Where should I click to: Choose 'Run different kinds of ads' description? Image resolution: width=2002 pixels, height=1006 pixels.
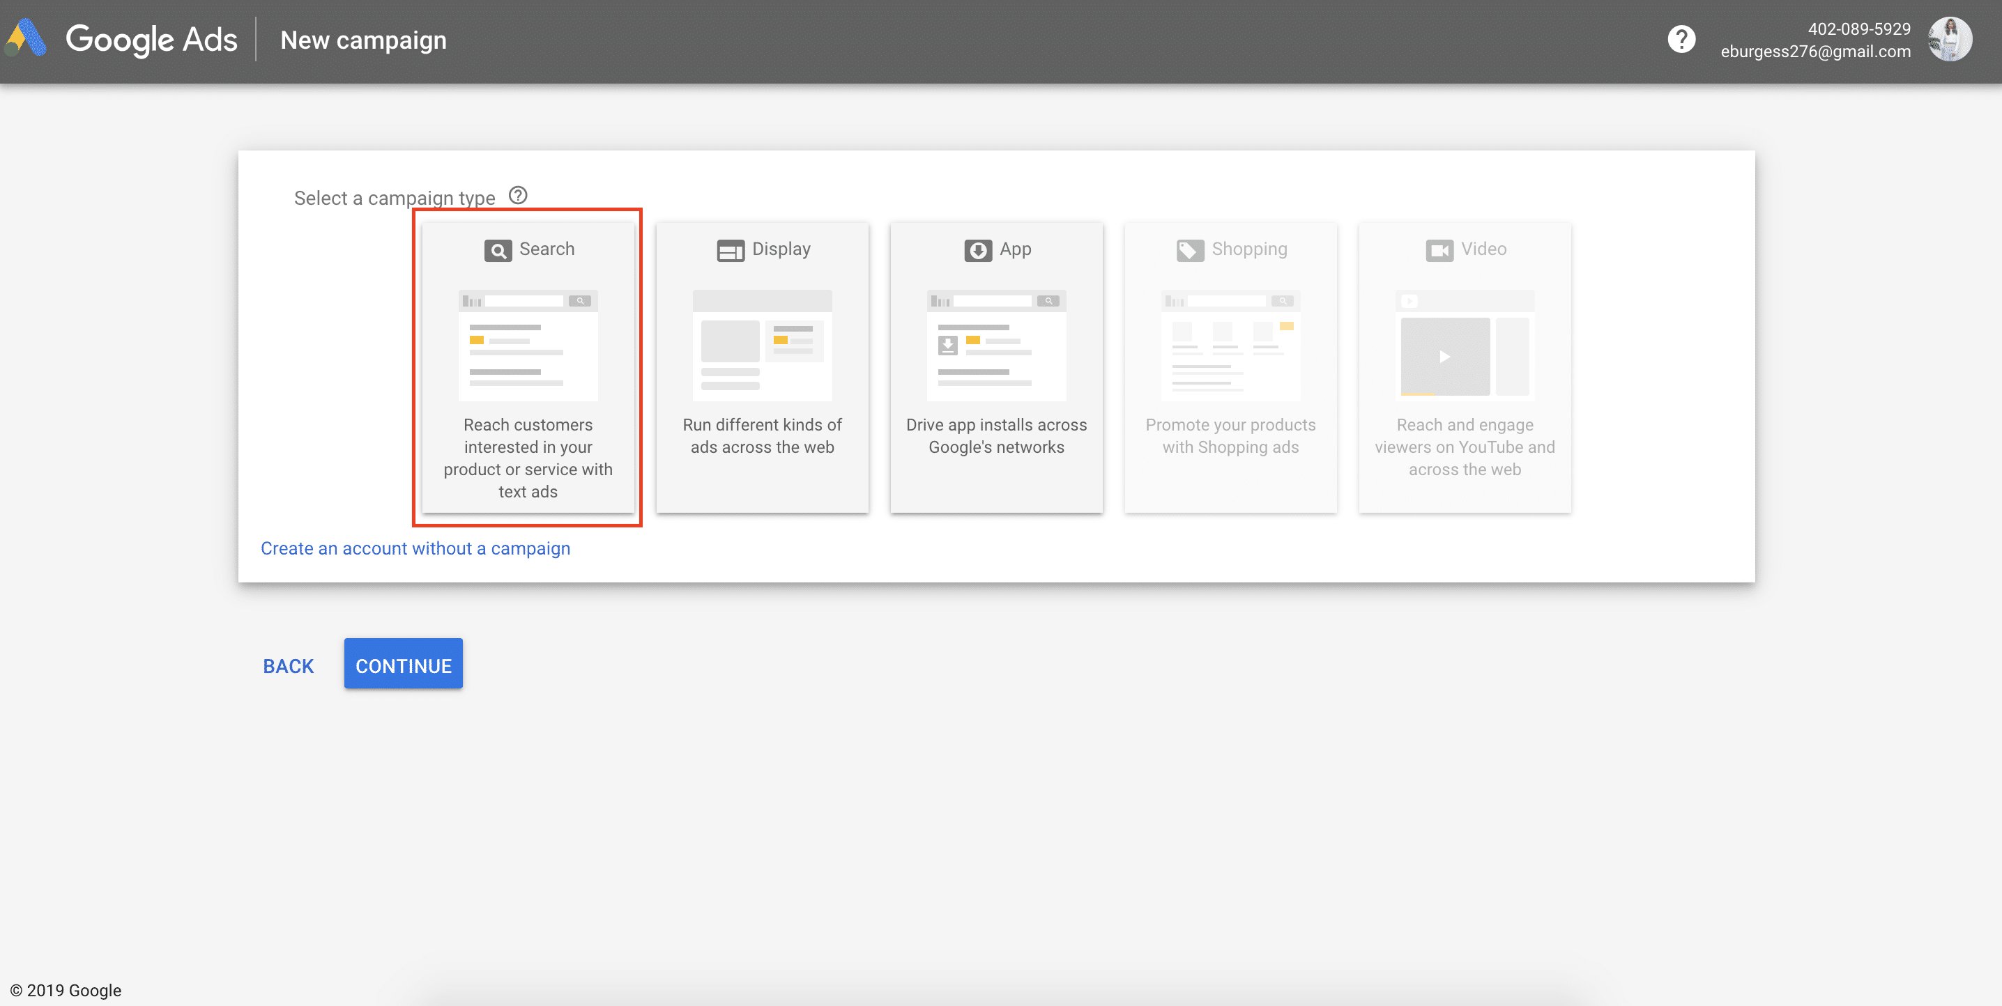tap(762, 436)
